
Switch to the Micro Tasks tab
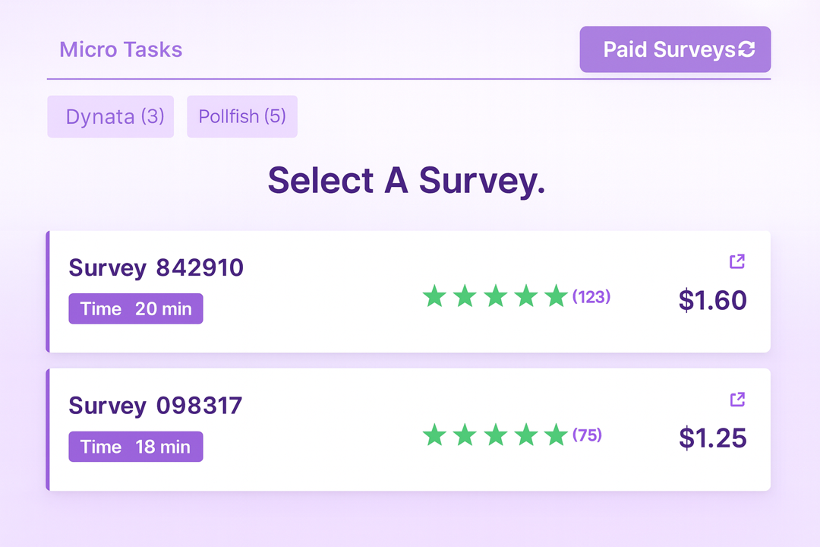coord(121,49)
